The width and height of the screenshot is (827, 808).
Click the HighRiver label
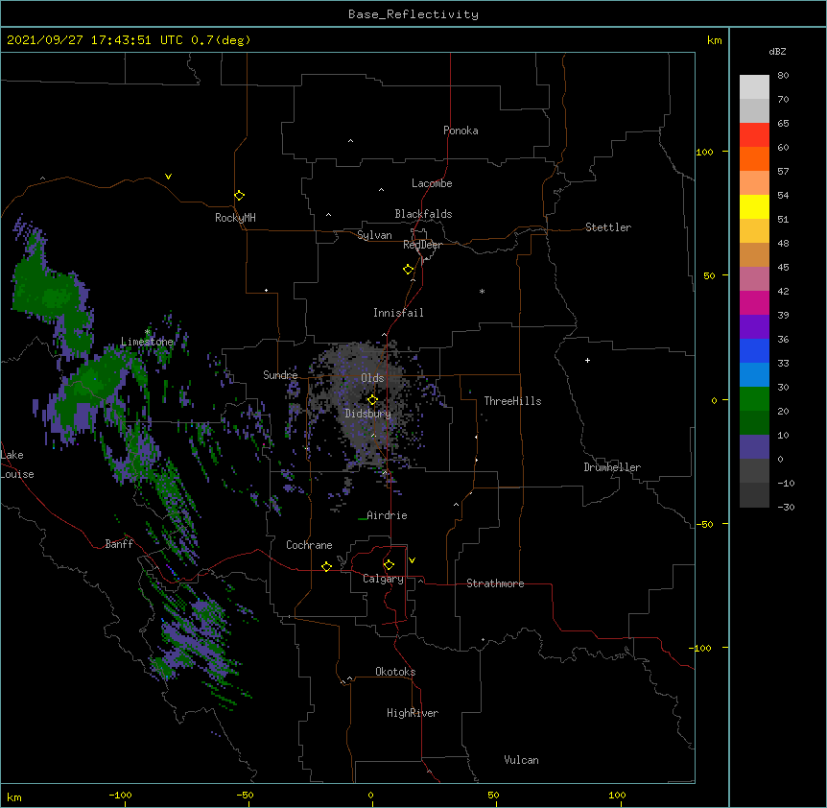[x=413, y=713]
